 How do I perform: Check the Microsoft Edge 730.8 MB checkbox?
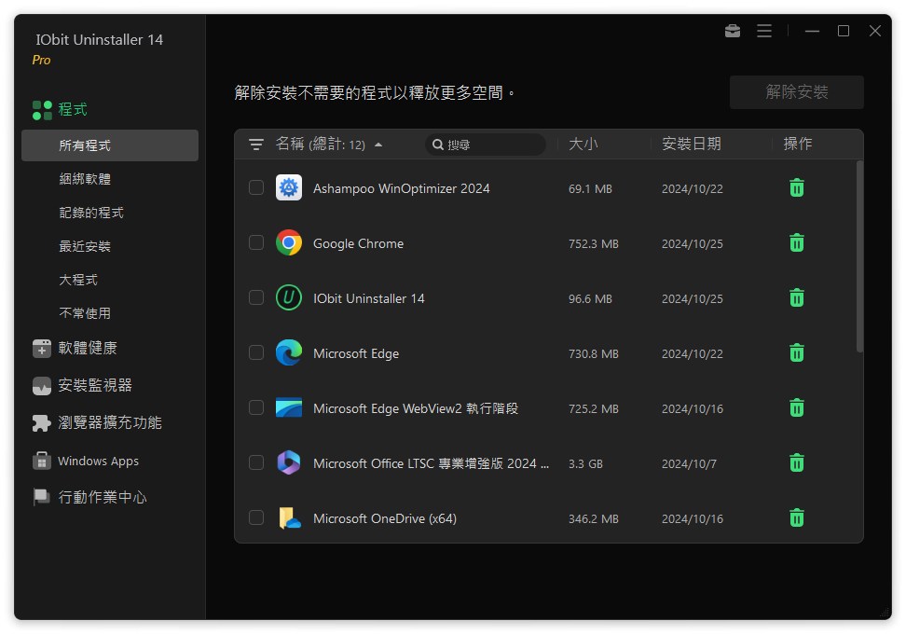[x=256, y=352]
